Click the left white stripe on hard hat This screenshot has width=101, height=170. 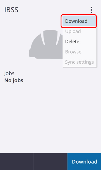pyautogui.click(x=43, y=39)
